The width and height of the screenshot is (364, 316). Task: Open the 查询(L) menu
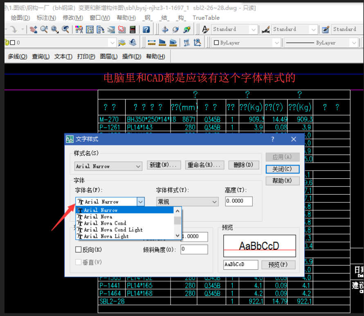[x=40, y=57]
